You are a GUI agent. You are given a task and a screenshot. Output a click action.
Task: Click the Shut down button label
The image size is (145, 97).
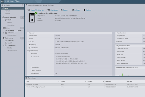point(54,10)
